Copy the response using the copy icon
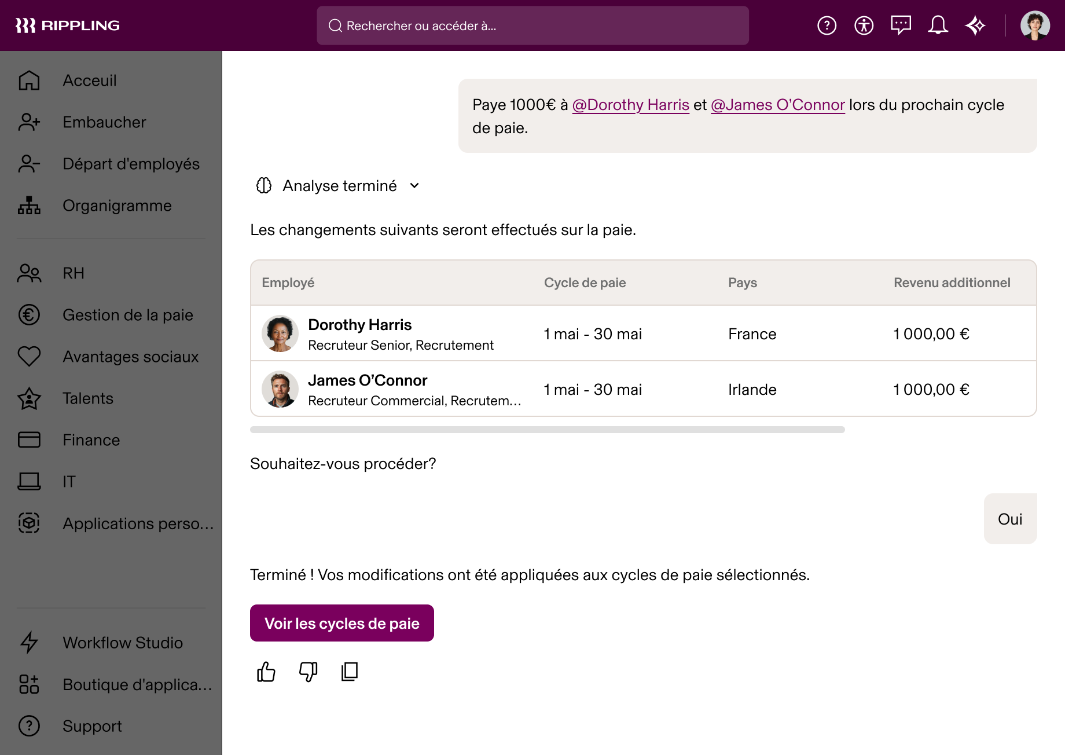This screenshot has height=755, width=1065. [350, 672]
